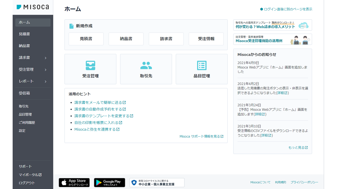
Task: Click the 新規作成 document icon
Action: 71,26
